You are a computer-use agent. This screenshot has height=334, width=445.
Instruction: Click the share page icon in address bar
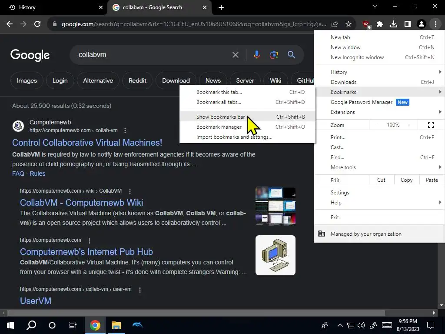[335, 24]
